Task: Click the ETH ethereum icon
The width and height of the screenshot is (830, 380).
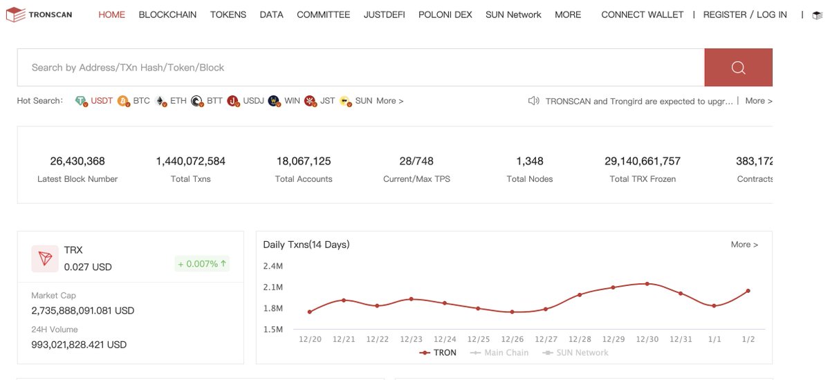Action: tap(161, 101)
